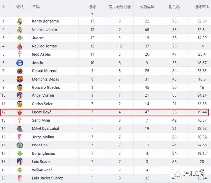Click Atlético crest next to Ángel Correa
The image size is (211, 183).
20,95
